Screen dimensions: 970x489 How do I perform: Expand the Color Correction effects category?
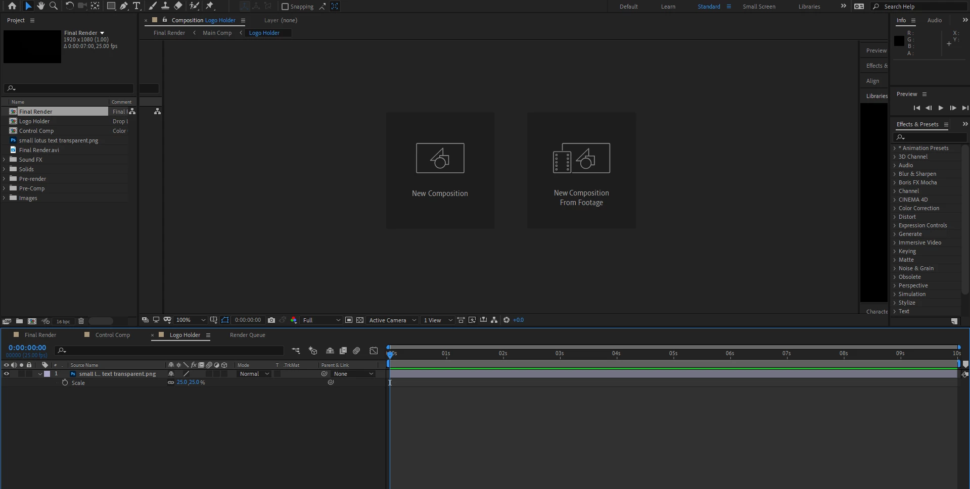click(x=895, y=209)
